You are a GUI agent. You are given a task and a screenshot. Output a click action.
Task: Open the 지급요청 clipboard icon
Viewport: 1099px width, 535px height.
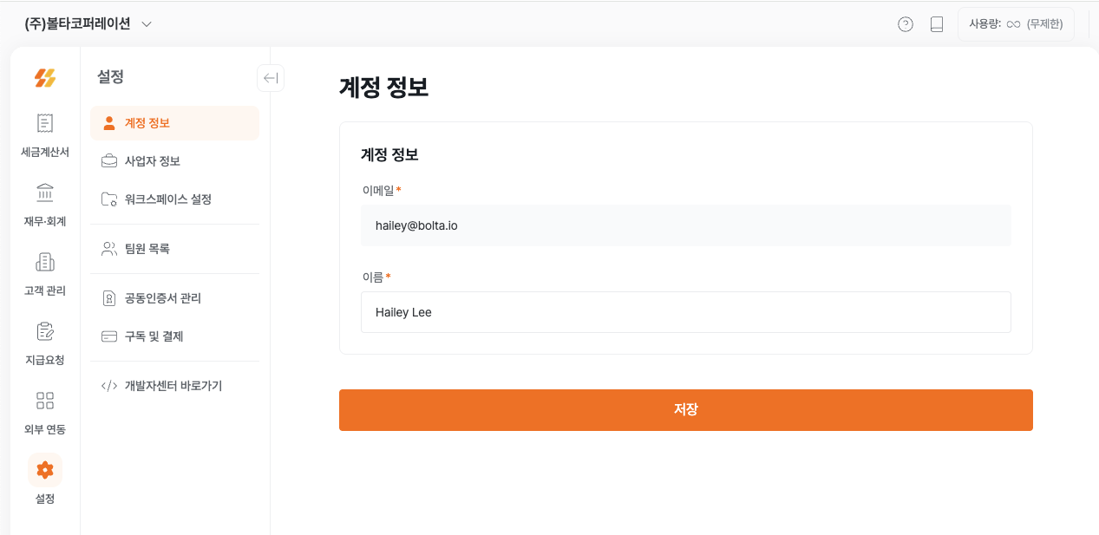click(x=45, y=332)
